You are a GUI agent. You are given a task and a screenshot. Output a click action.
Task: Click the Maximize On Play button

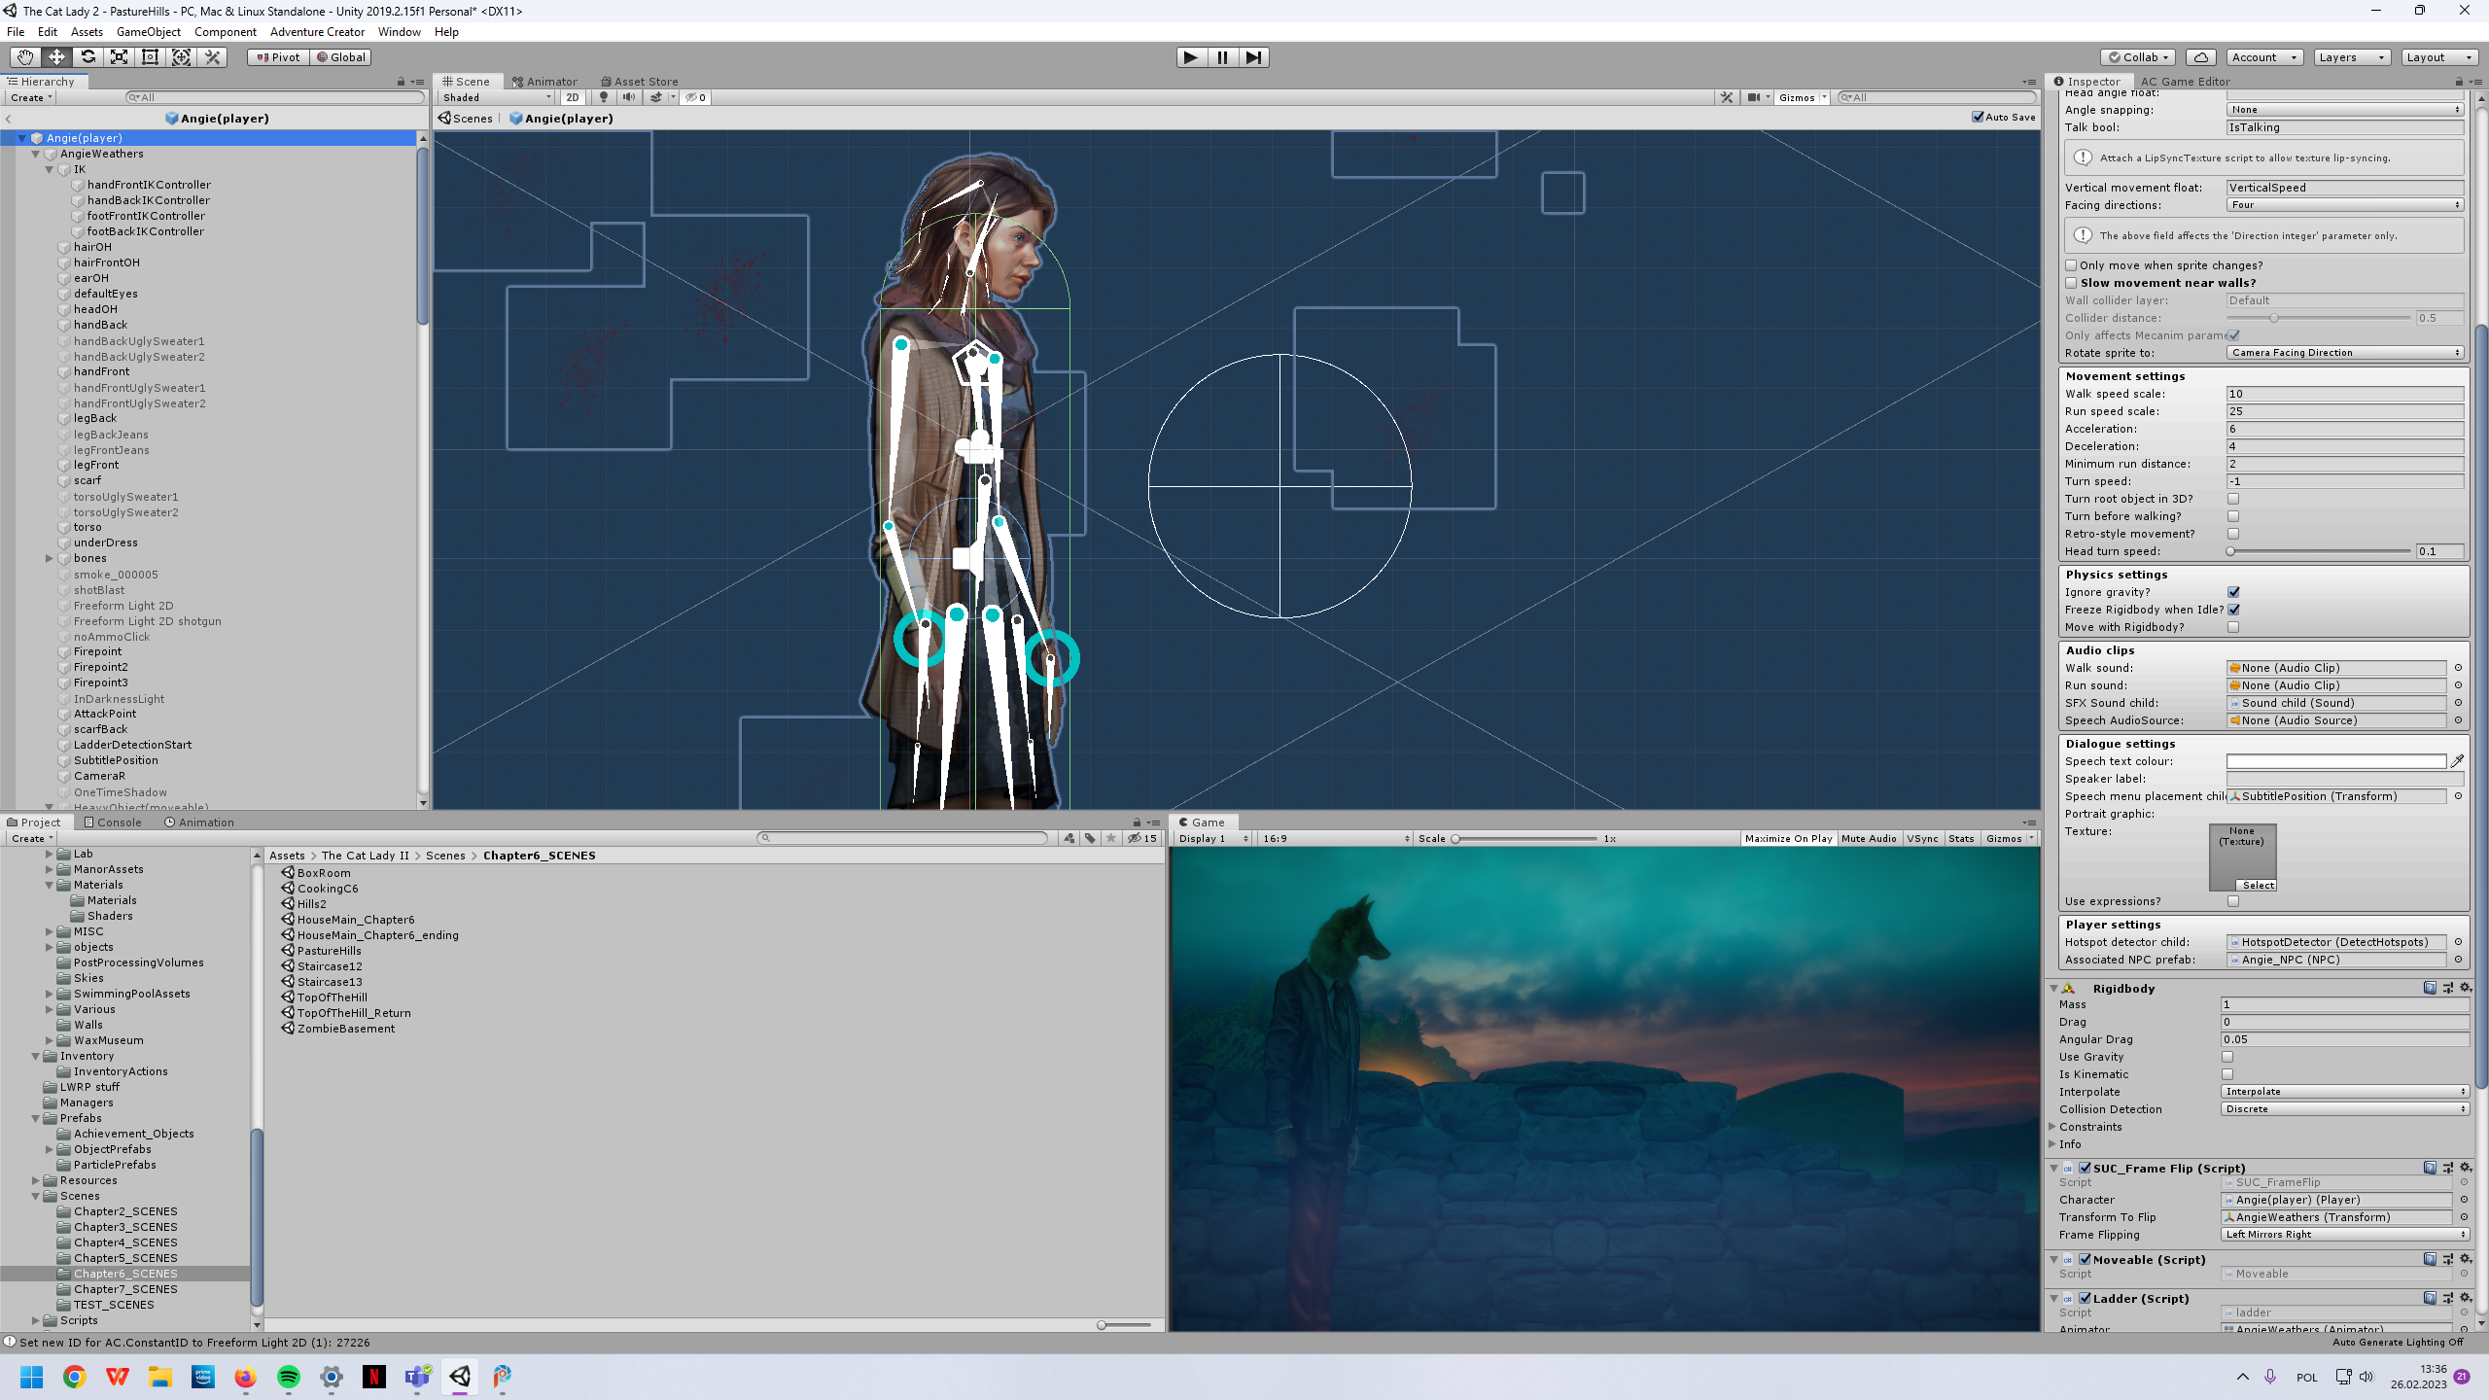1787,838
